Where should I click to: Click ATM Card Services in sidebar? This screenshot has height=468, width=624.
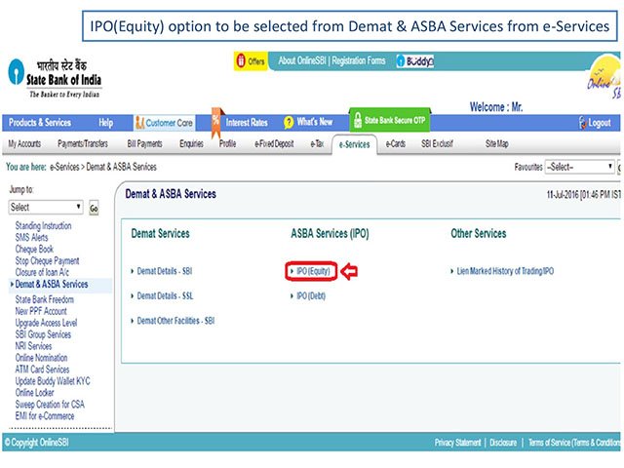tap(42, 370)
